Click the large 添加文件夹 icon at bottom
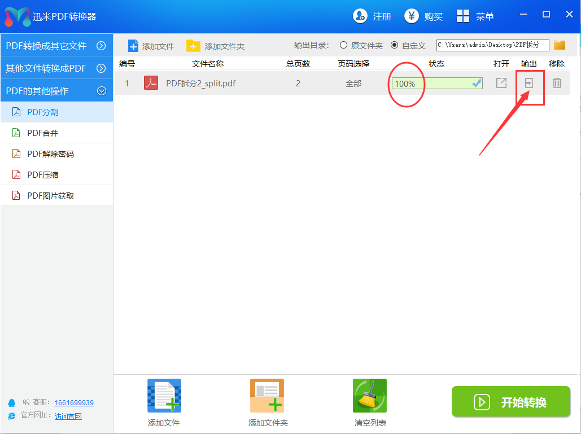This screenshot has width=581, height=434. coord(267,395)
